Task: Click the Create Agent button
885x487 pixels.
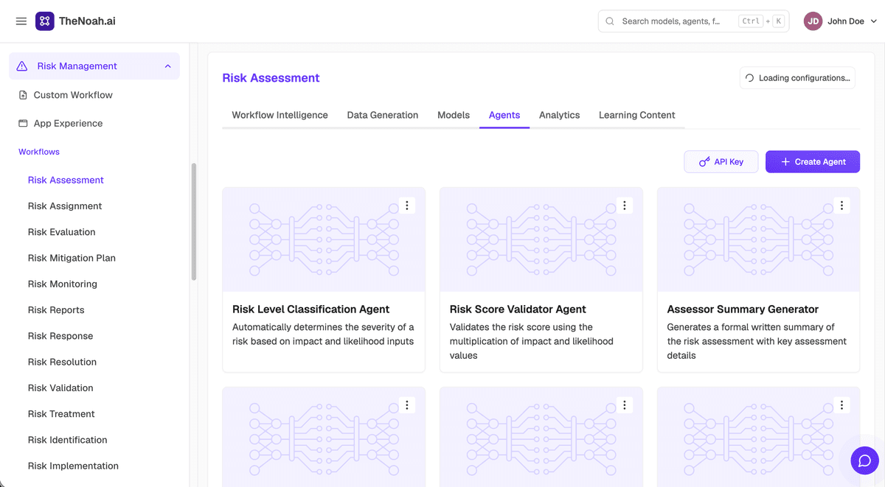Action: (x=813, y=162)
